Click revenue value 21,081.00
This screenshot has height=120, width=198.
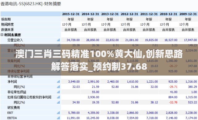(132, 40)
